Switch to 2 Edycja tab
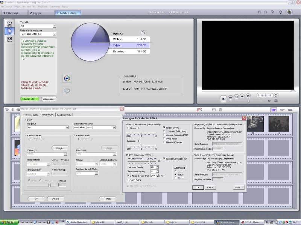The image size is (301, 225). (x=41, y=13)
